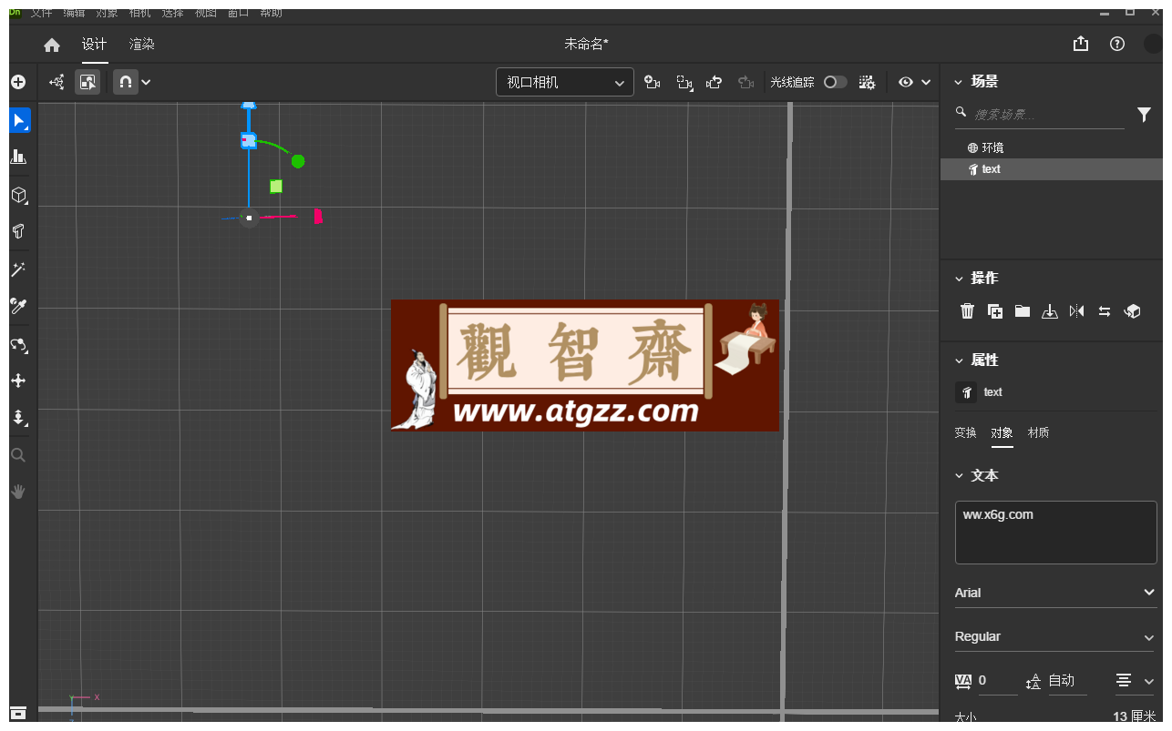The image size is (1172, 731).
Task: Click the text content input box
Action: point(1055,533)
